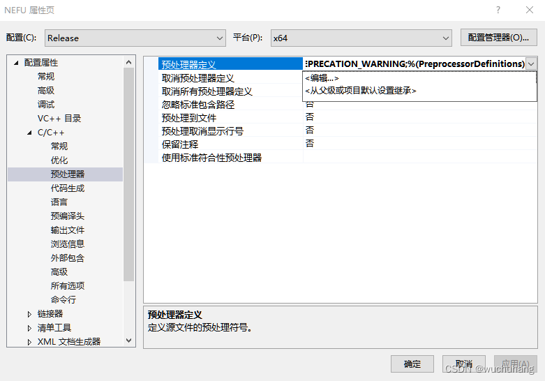The width and height of the screenshot is (545, 381).
Task: Select the 调试 tree item
Action: (x=46, y=104)
